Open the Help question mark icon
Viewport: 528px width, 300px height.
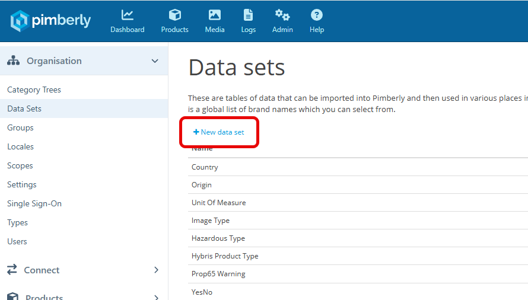point(317,15)
